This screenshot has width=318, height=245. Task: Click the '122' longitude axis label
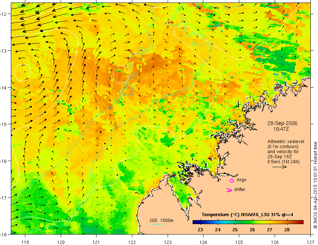(132, 242)
